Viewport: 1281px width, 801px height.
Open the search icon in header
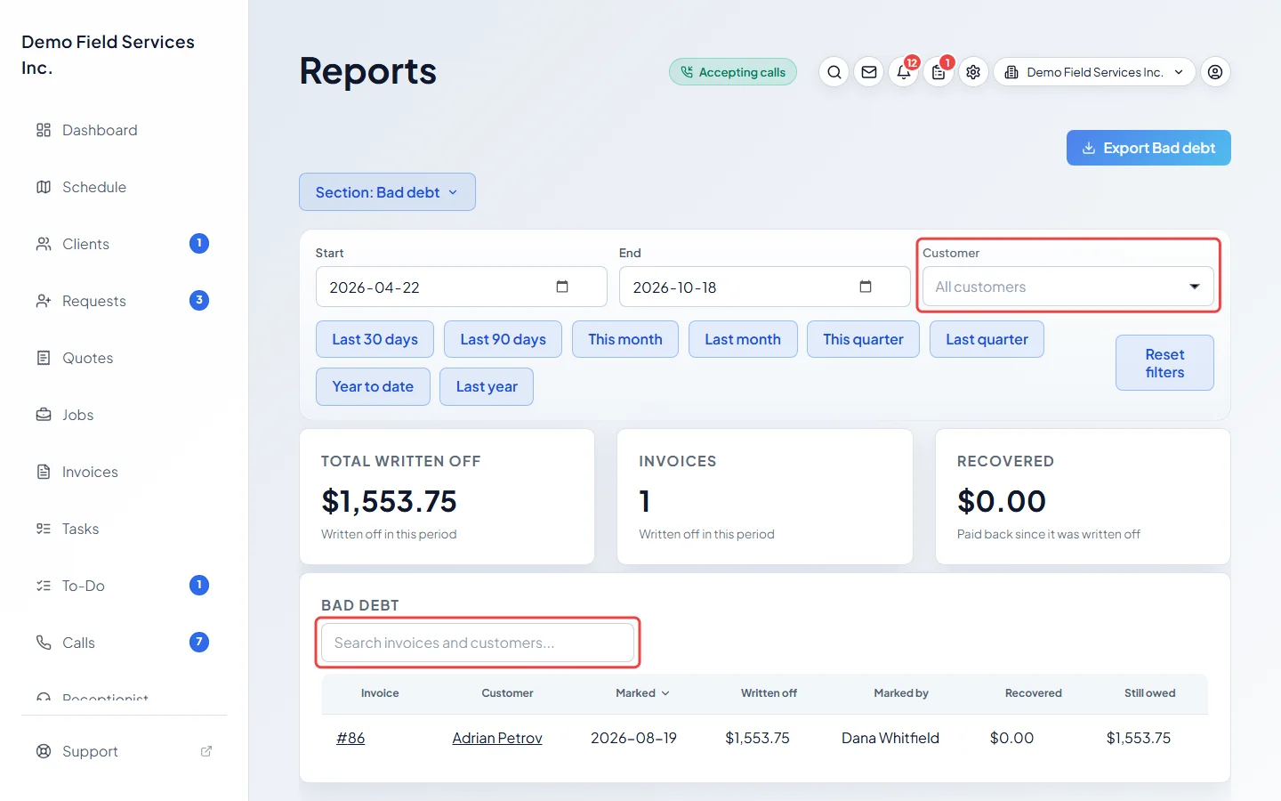pos(834,72)
